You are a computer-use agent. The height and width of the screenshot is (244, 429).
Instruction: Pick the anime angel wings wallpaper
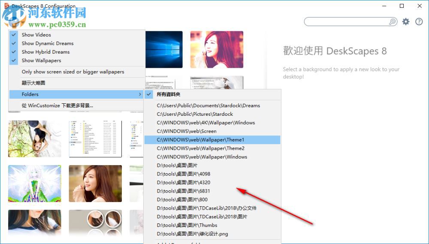(35, 184)
